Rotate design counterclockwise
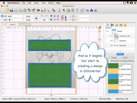This screenshot has height=103, width=137. [42, 16]
